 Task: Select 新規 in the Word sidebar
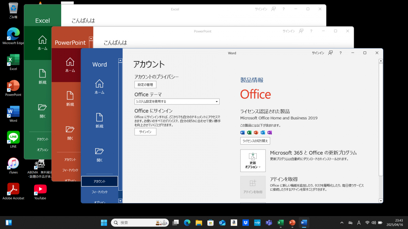click(x=99, y=121)
